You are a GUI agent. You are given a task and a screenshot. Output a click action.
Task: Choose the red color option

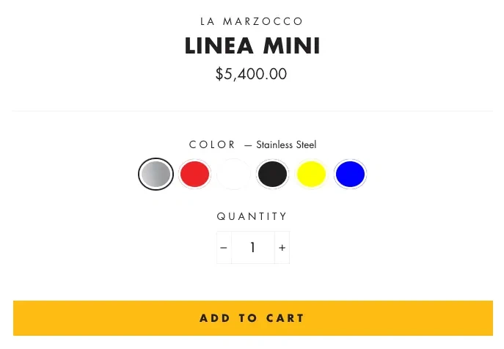pyautogui.click(x=195, y=174)
